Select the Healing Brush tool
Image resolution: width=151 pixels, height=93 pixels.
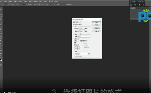point(1,24)
